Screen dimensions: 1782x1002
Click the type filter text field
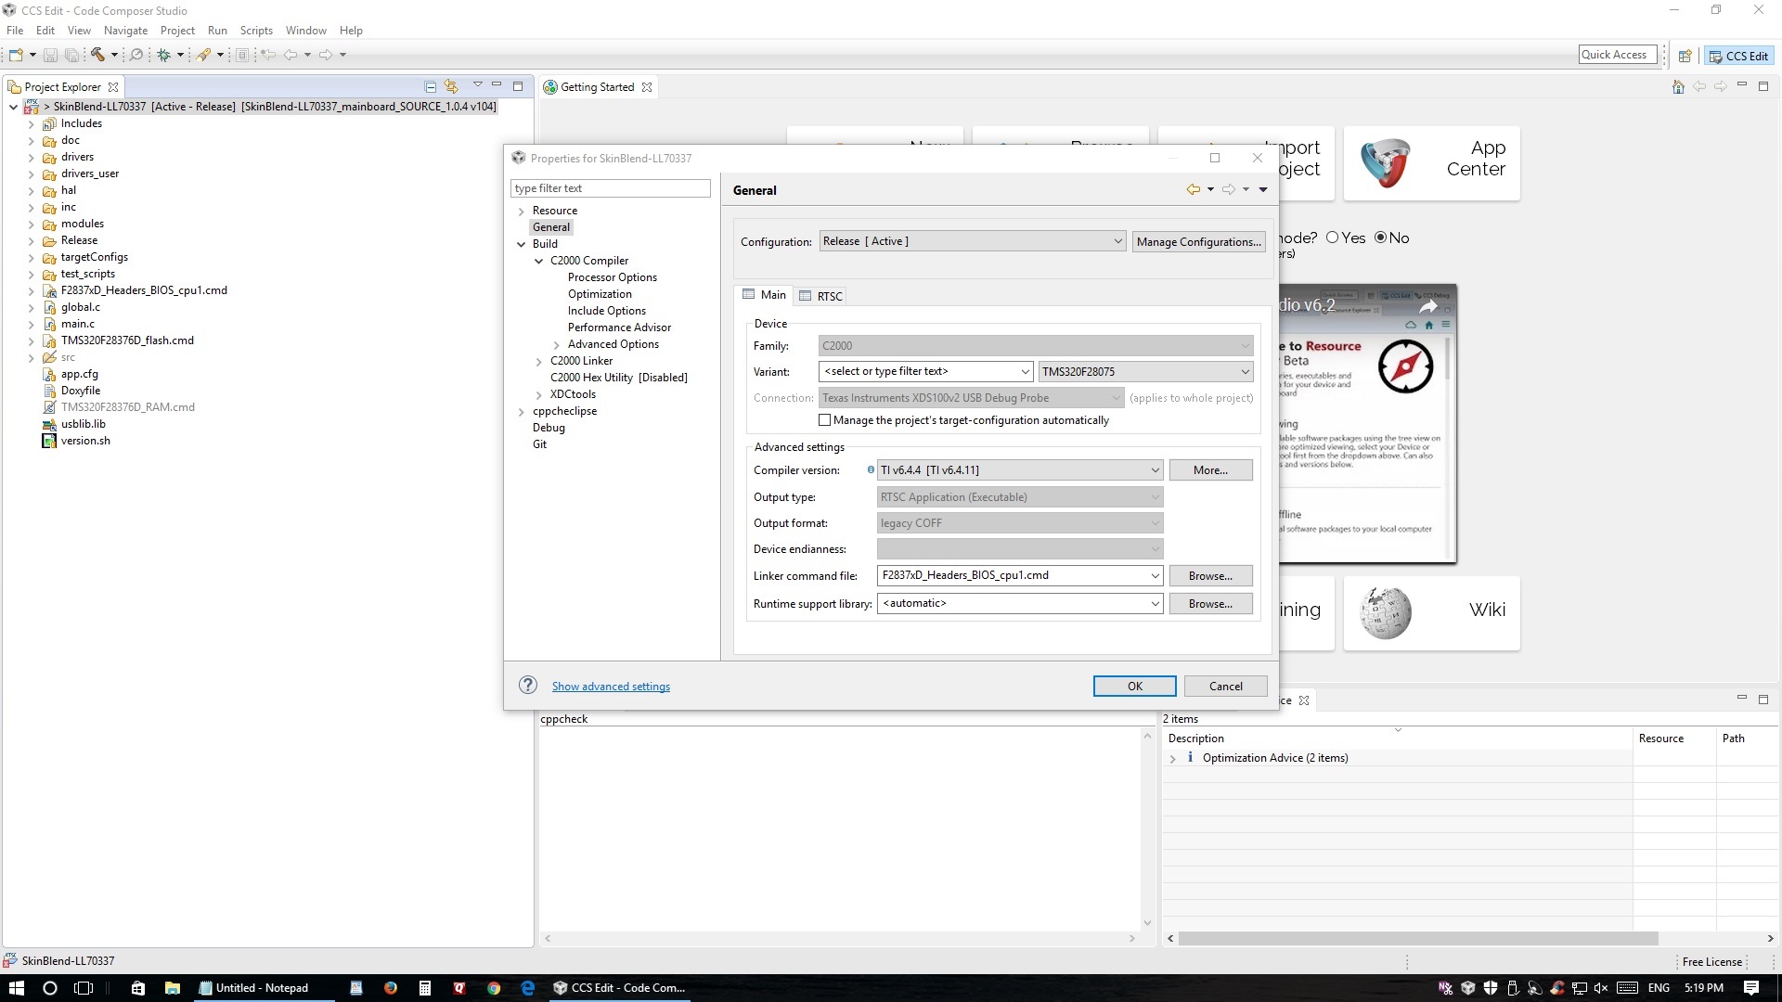point(610,188)
